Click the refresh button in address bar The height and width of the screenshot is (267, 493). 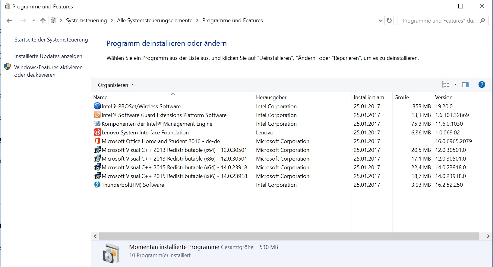(x=389, y=20)
